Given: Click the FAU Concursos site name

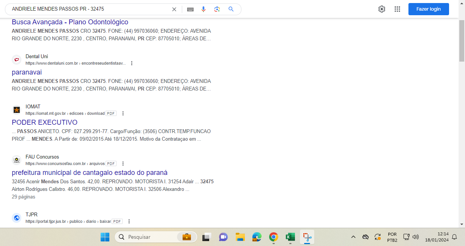Looking at the screenshot, I should [42, 157].
